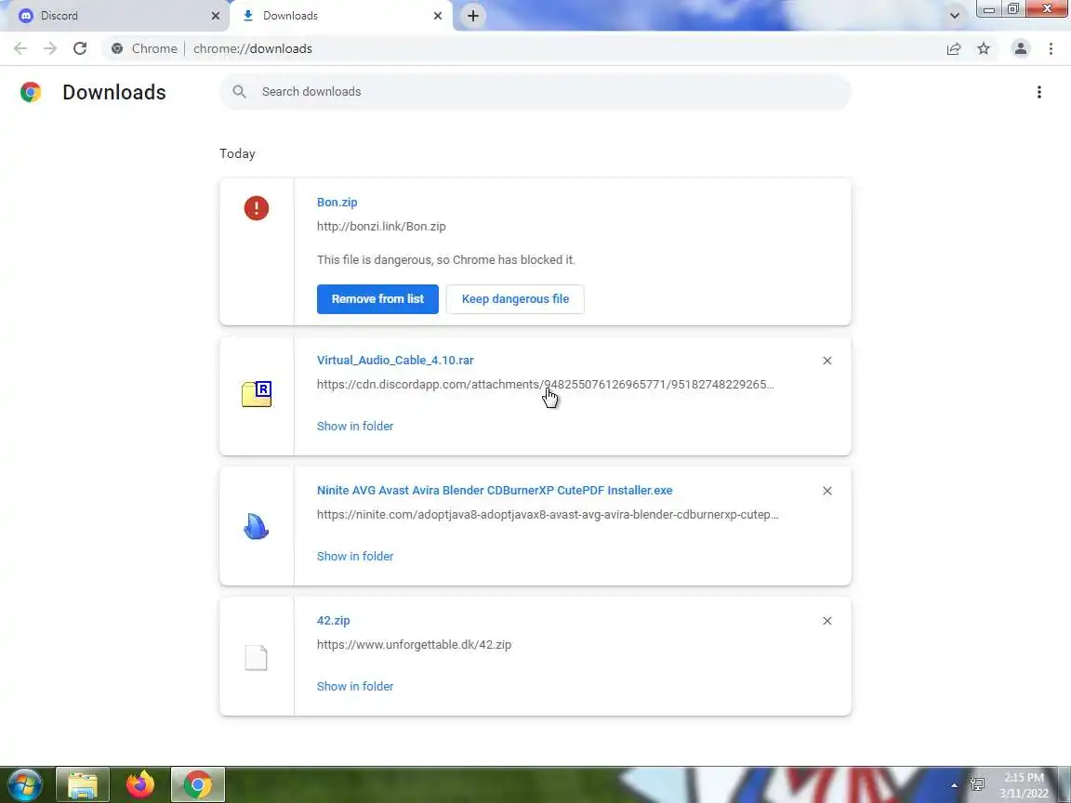1071x803 pixels.
Task: Click the RAR archive file icon
Action: pyautogui.click(x=257, y=394)
